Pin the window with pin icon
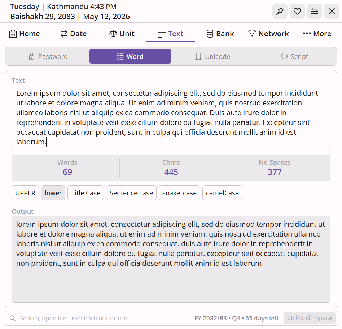This screenshot has width=342, height=329. click(x=280, y=11)
